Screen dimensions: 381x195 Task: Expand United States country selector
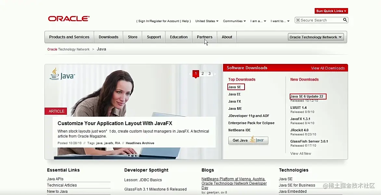(x=207, y=21)
